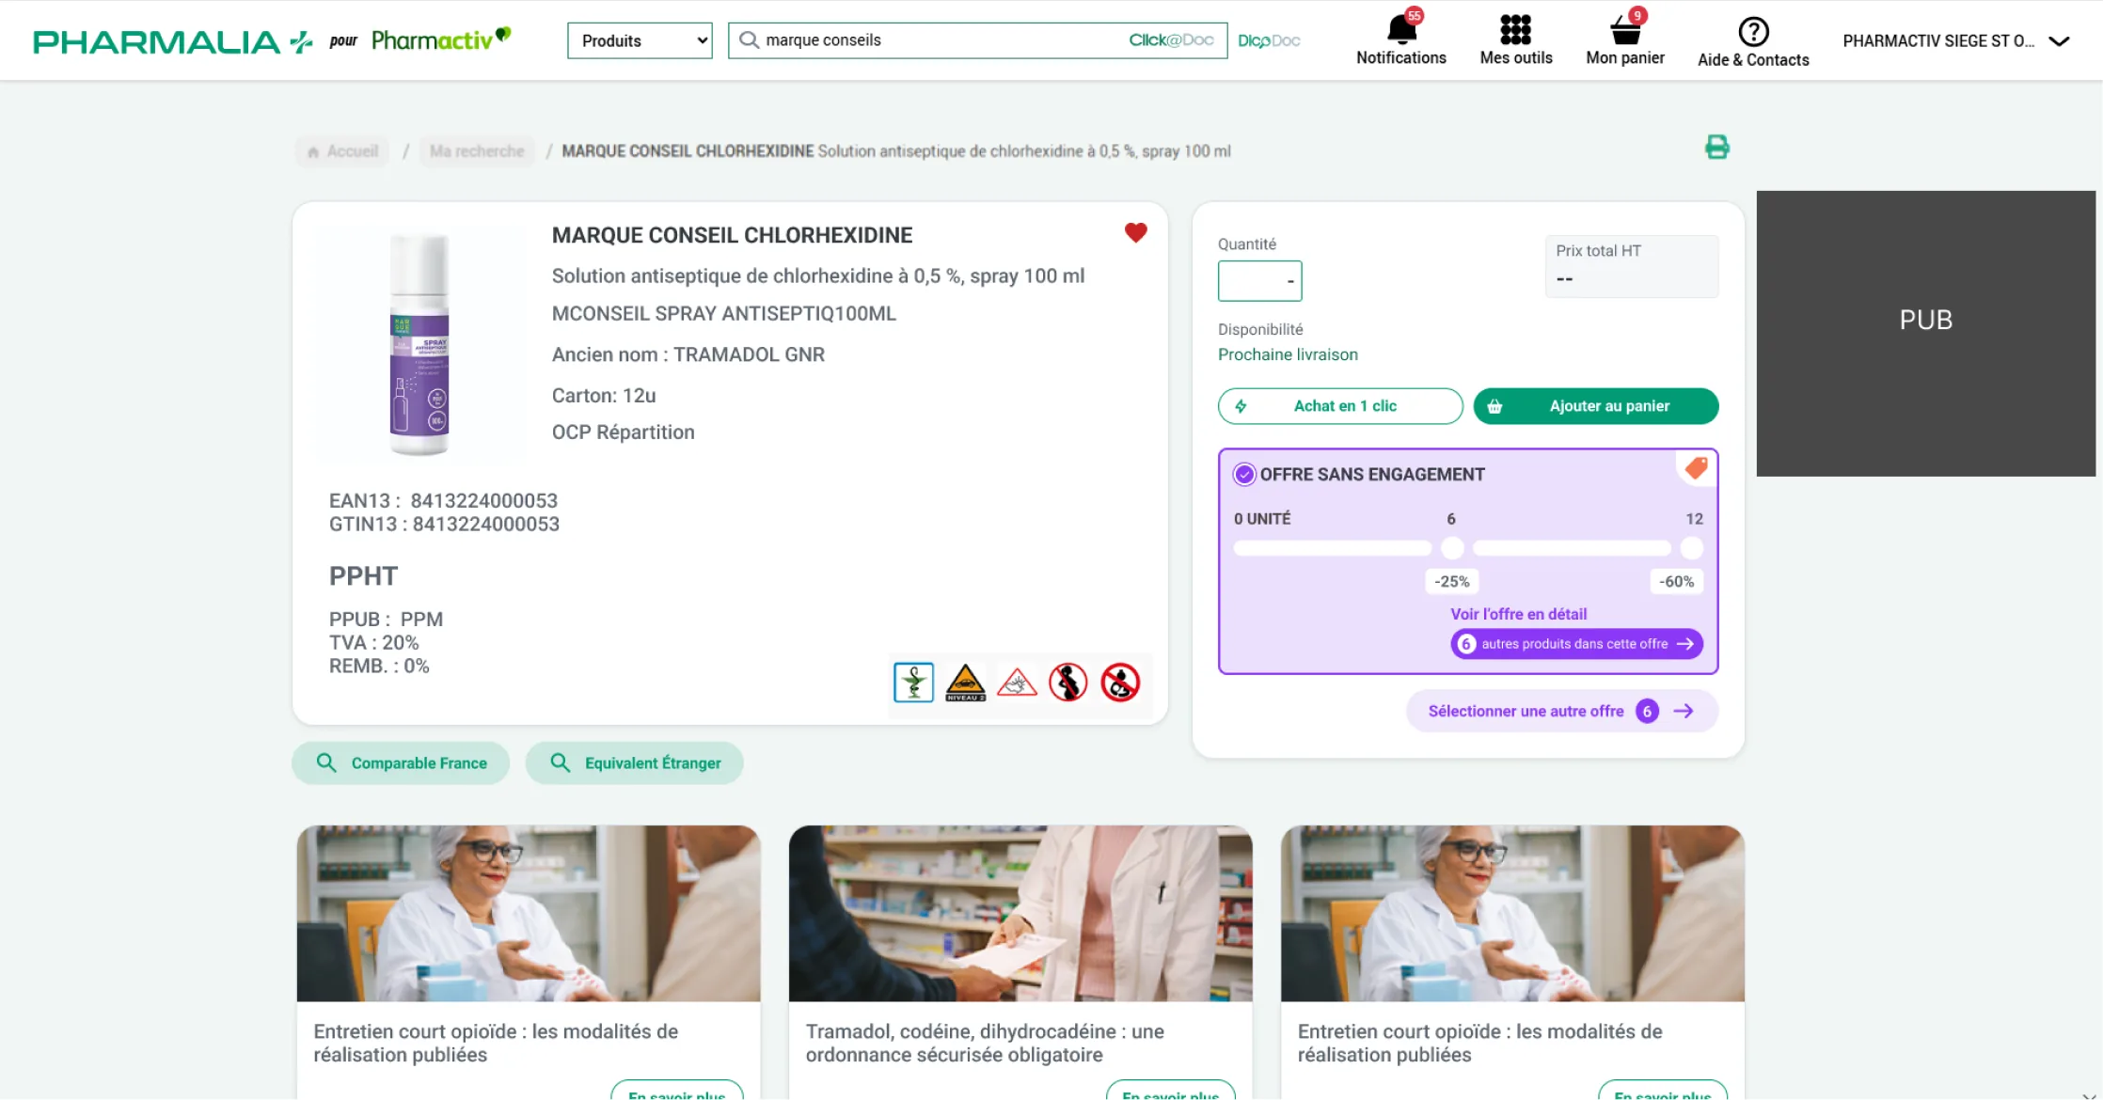
Task: Click the Prix total HT field
Action: pos(1632,266)
